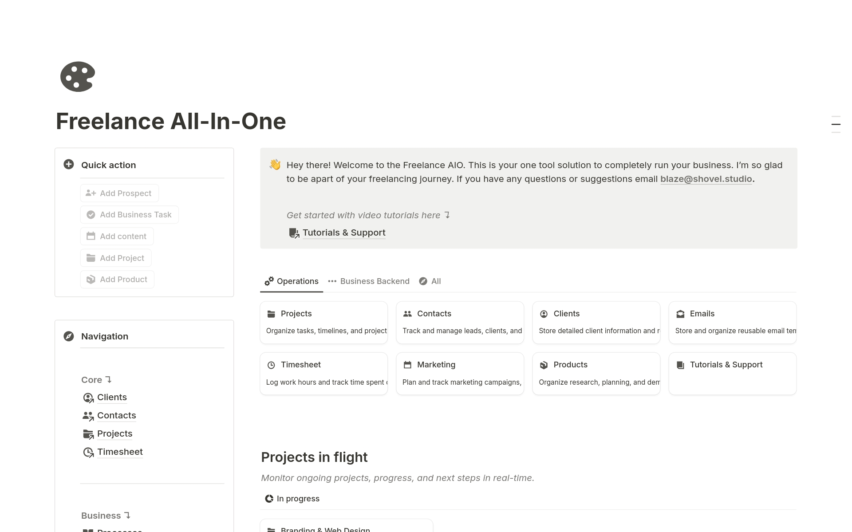The height and width of the screenshot is (532, 852).
Task: Open the Projects card title
Action: click(x=296, y=314)
